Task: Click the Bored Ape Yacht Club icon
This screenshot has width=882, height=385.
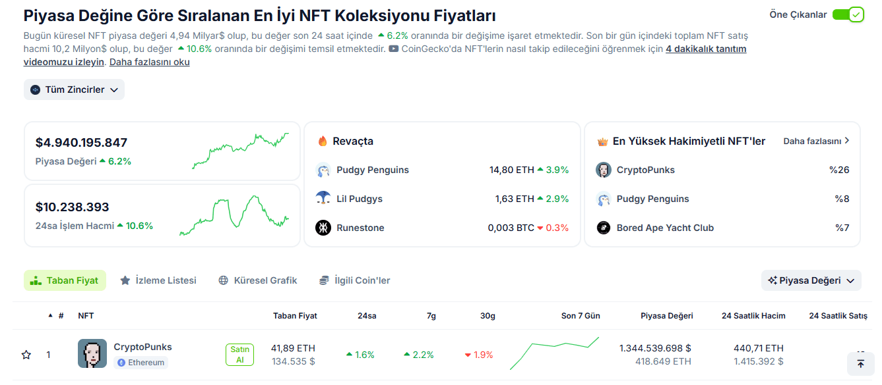Action: point(603,228)
